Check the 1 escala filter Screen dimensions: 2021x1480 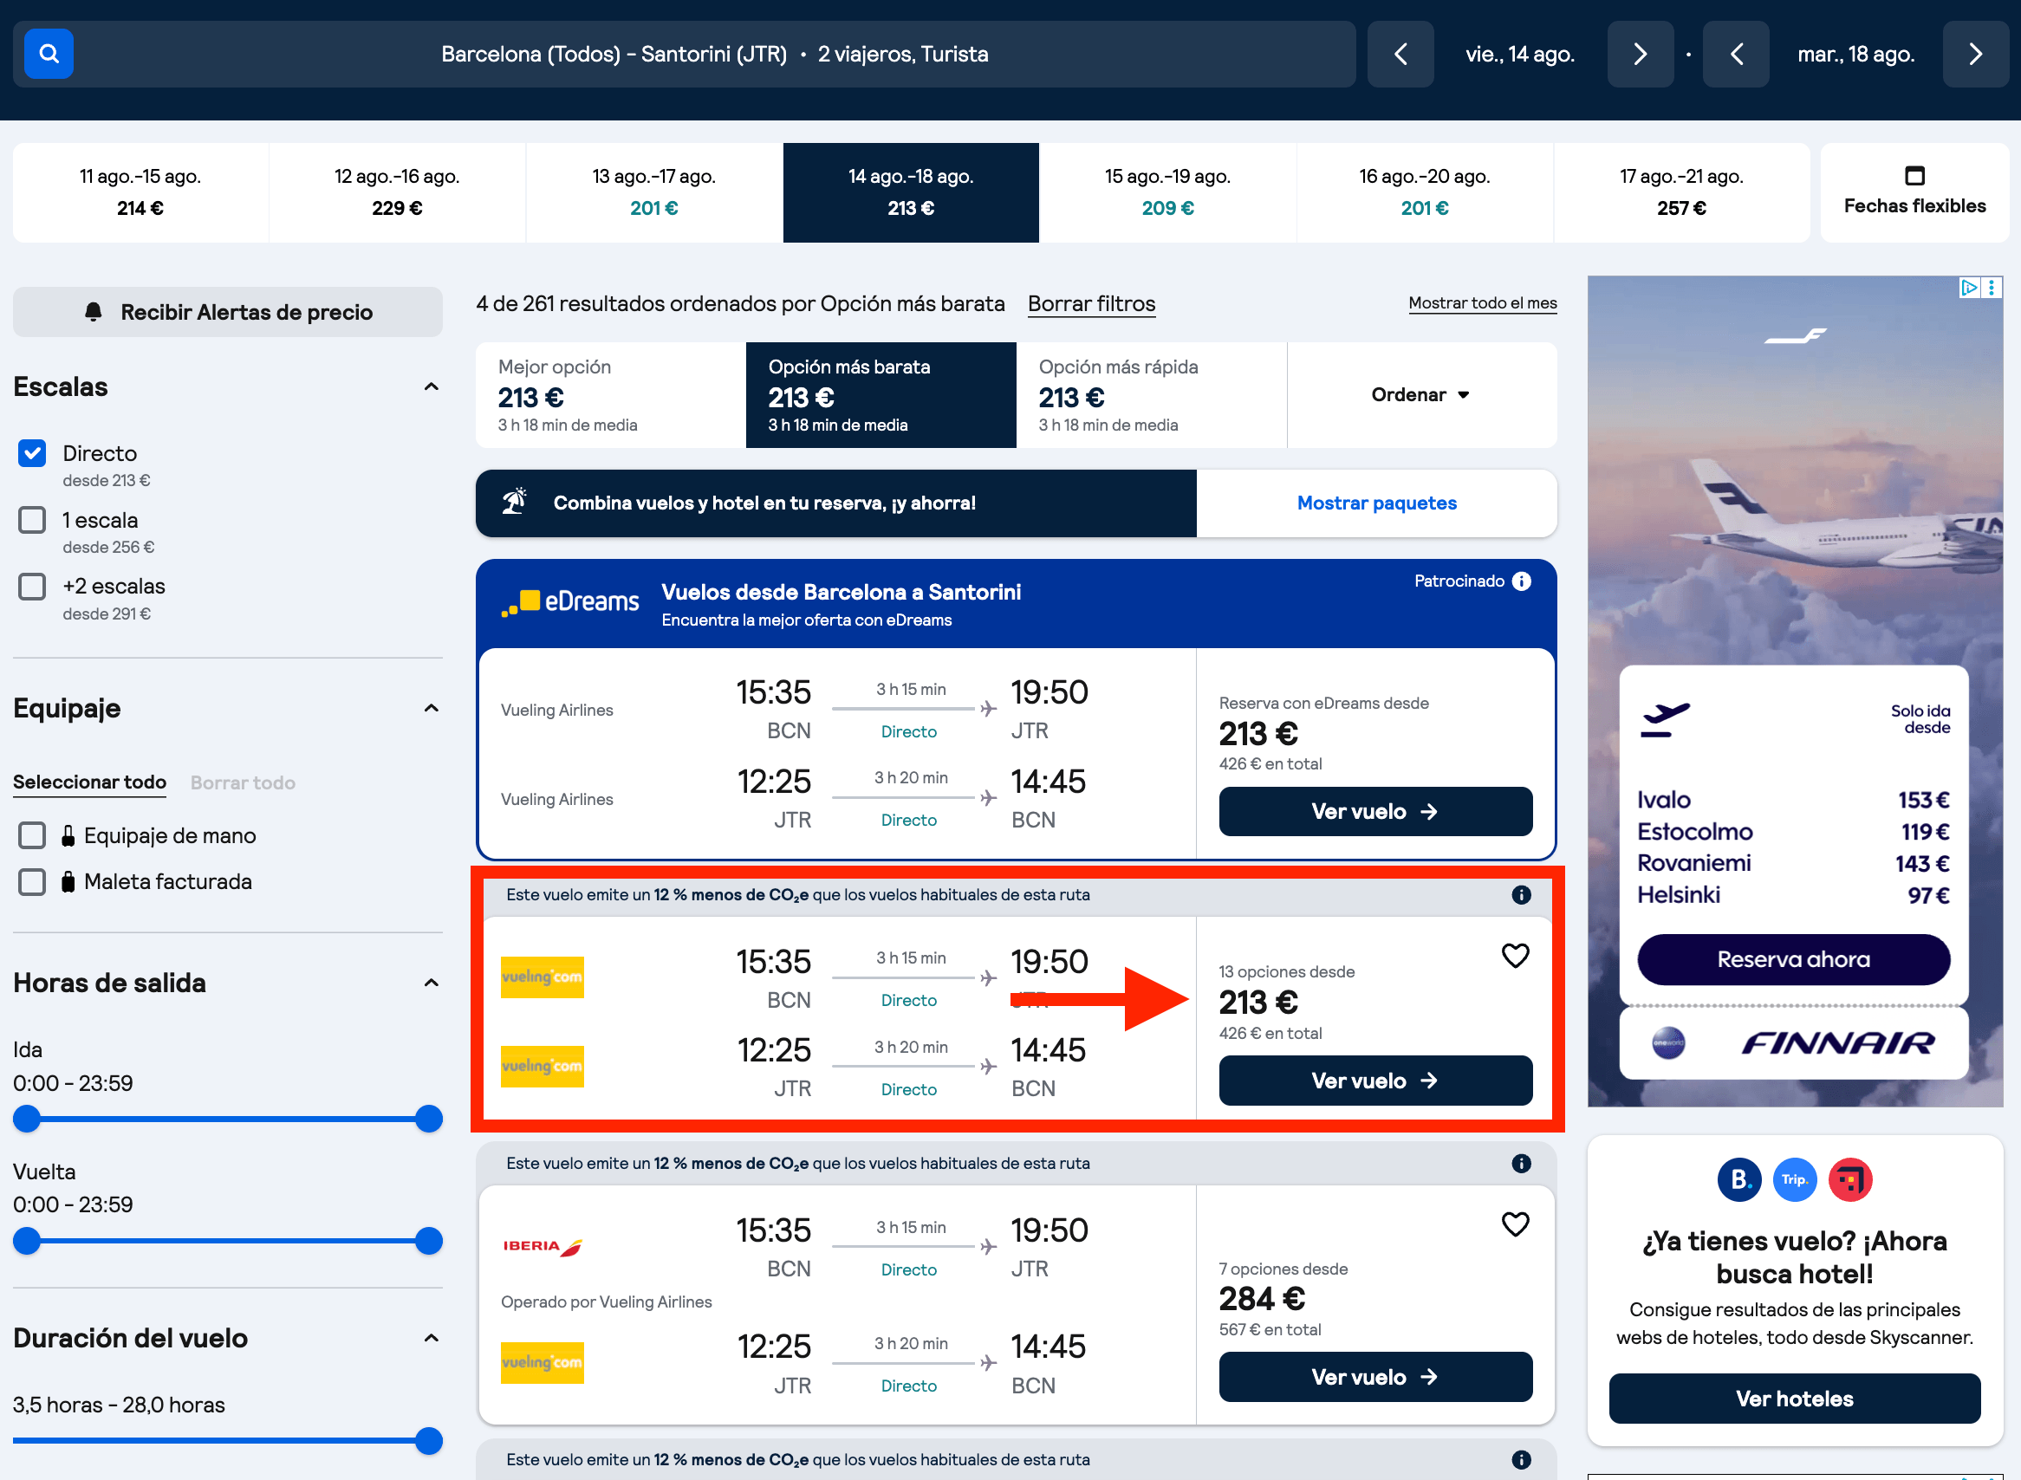(32, 520)
